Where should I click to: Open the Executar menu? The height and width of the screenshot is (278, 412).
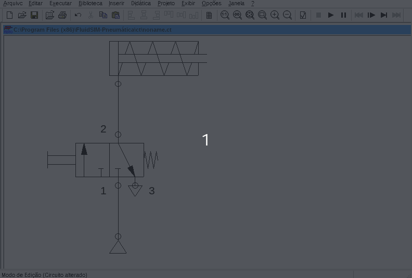click(60, 4)
